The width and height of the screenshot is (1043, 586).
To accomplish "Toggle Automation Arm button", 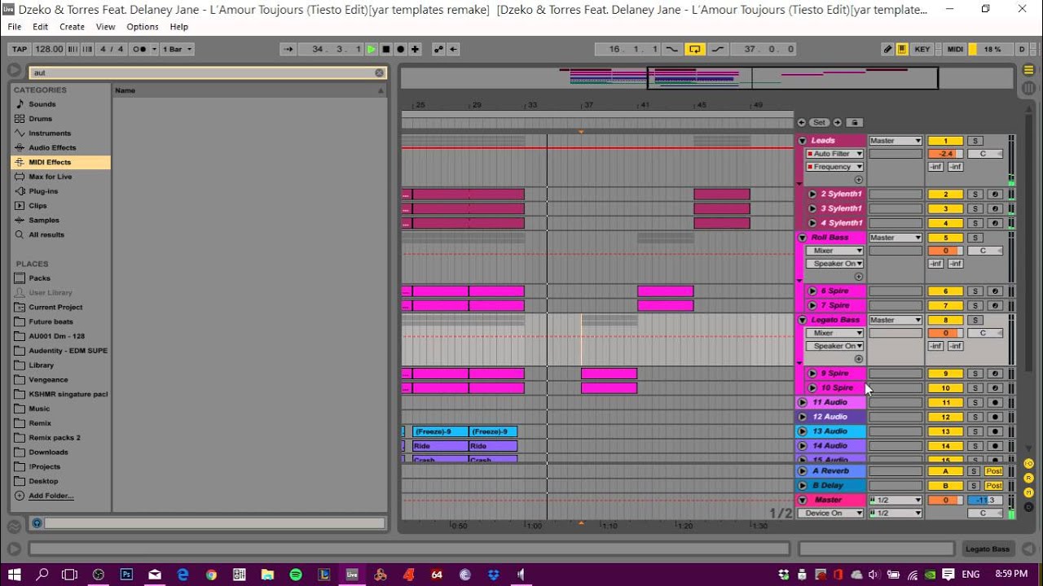I will click(439, 49).
